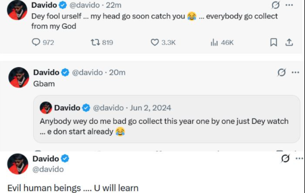Click Grok icon on first tweet
Viewport: 305px width, 193px height.
coord(276,5)
